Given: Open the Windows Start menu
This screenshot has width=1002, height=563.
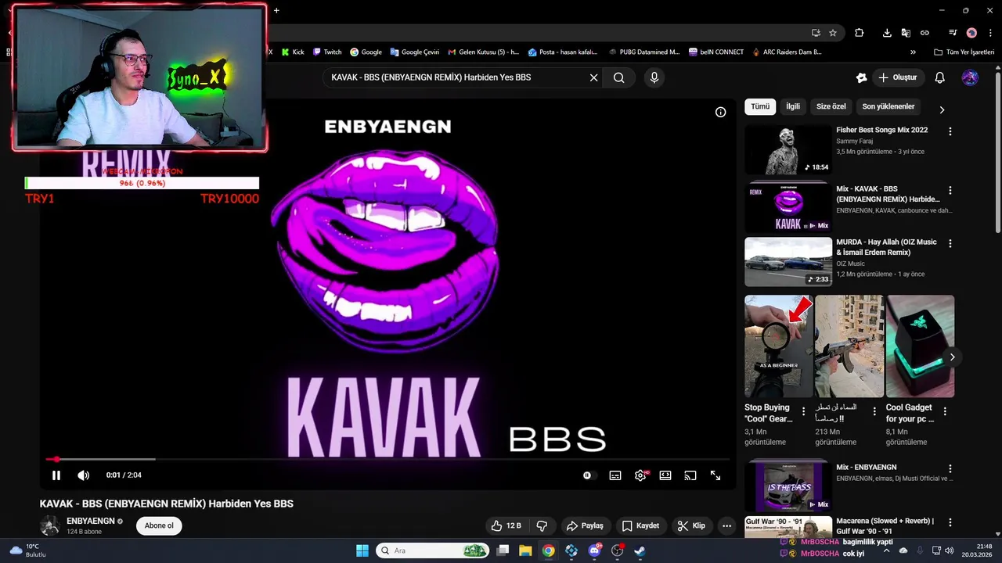Looking at the screenshot, I should pyautogui.click(x=362, y=550).
